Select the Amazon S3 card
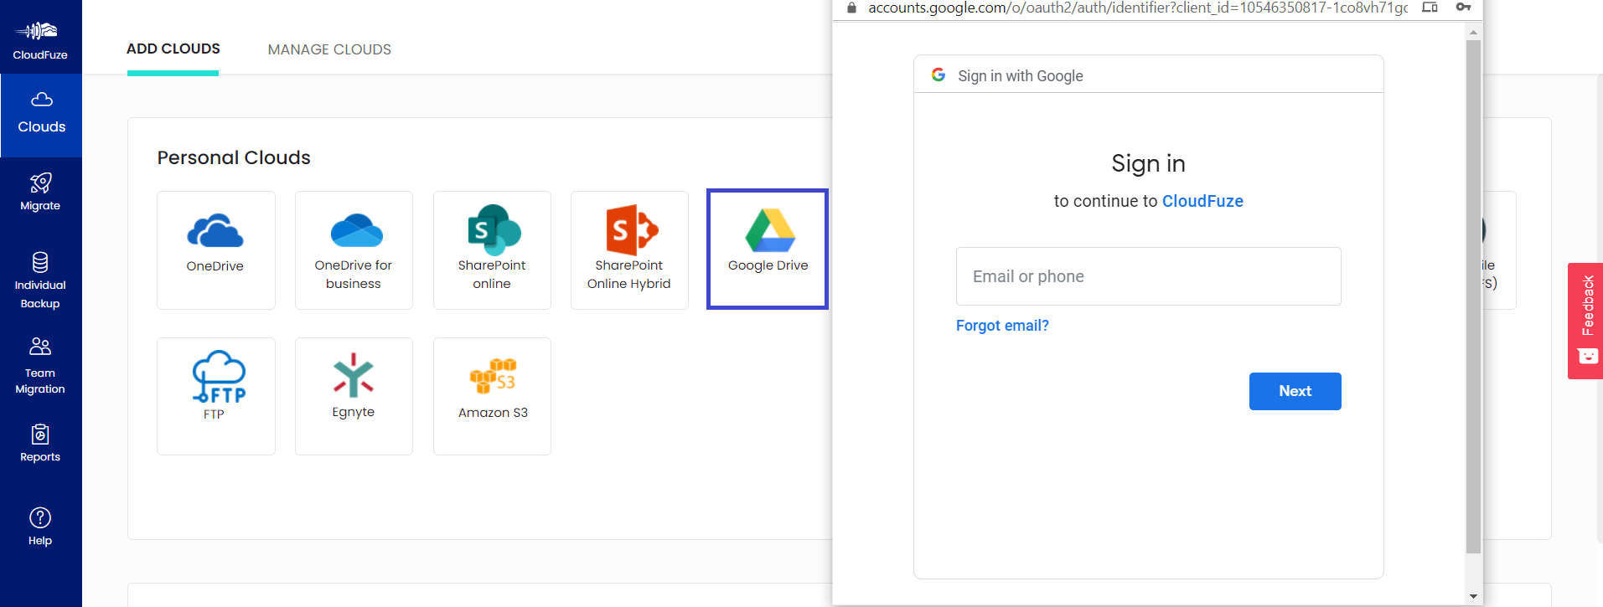Screen dimensions: 1603x607 [x=492, y=396]
